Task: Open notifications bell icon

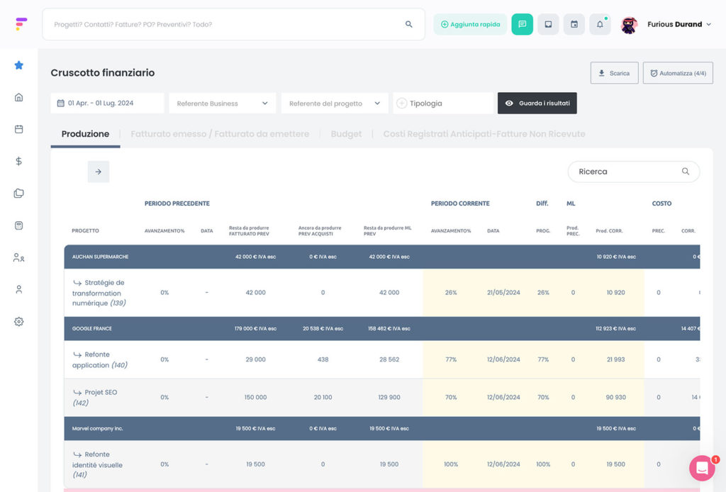Action: 600,24
